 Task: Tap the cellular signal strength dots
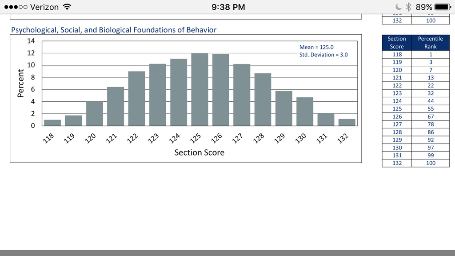[15, 7]
